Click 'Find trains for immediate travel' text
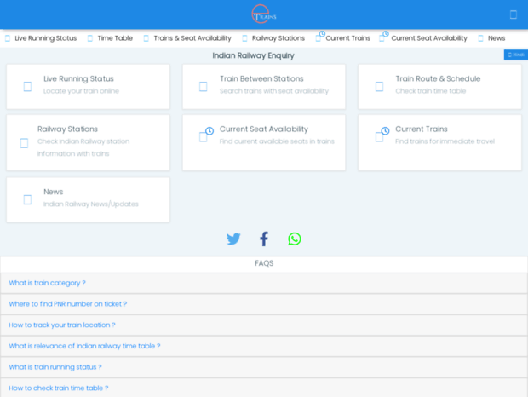Viewport: 528px width, 397px height. click(445, 141)
